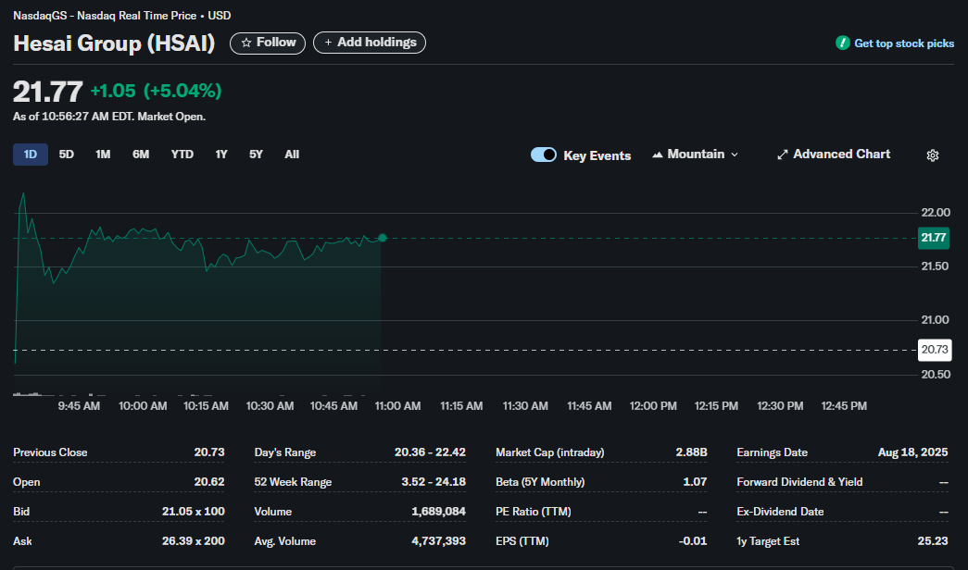Click the 1y Target Est value 25.23
The image size is (968, 570).
coord(932,541)
